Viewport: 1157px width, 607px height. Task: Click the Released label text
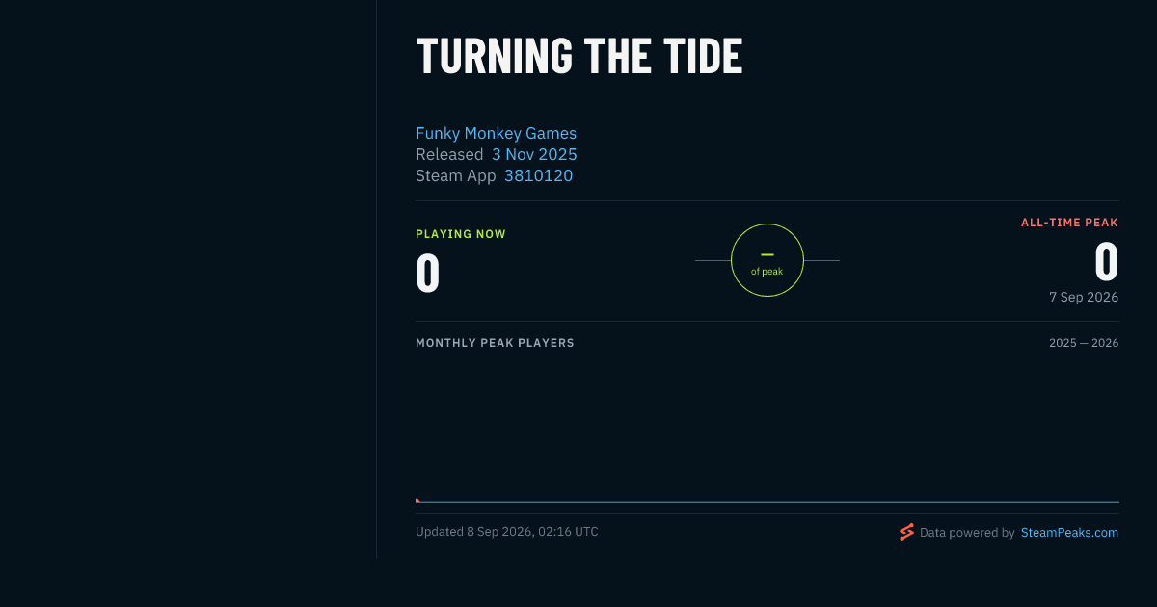449,154
